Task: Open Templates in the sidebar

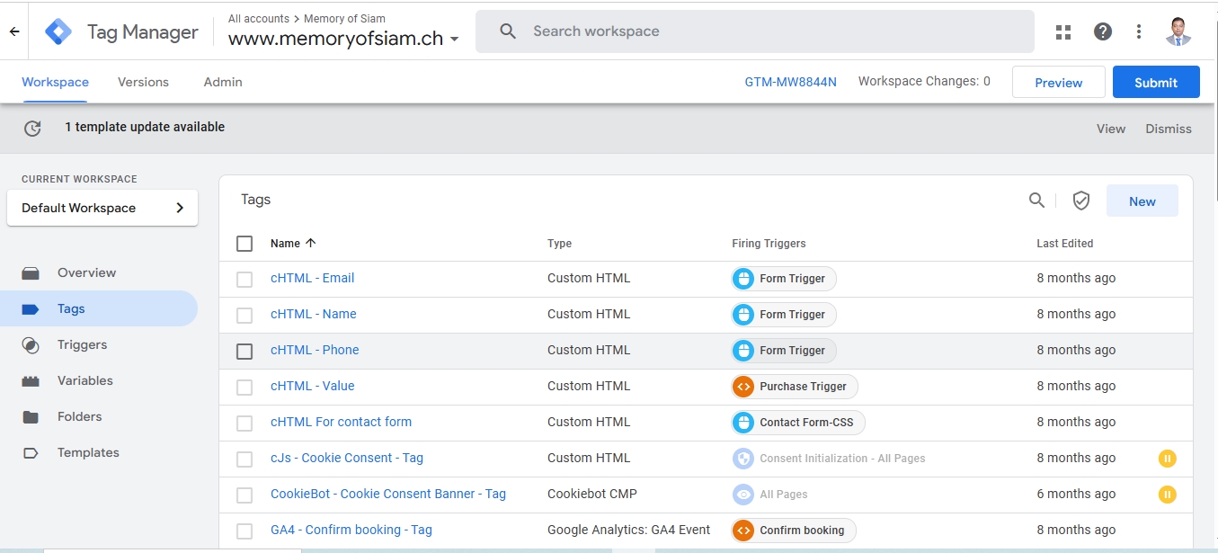Action: [x=88, y=452]
